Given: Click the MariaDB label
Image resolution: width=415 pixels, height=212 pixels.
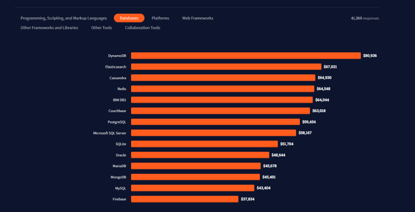Looking at the screenshot, I should [x=119, y=166].
